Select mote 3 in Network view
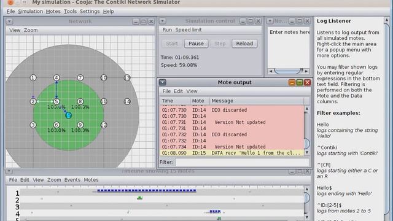The width and height of the screenshot is (393, 221). [33, 125]
